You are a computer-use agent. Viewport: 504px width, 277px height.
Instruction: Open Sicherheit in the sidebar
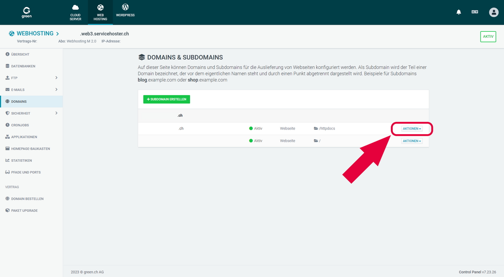(21, 114)
